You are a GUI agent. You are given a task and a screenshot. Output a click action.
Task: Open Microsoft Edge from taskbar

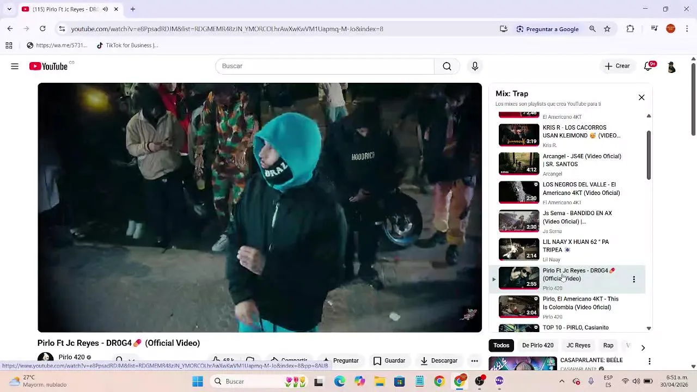[x=340, y=381]
